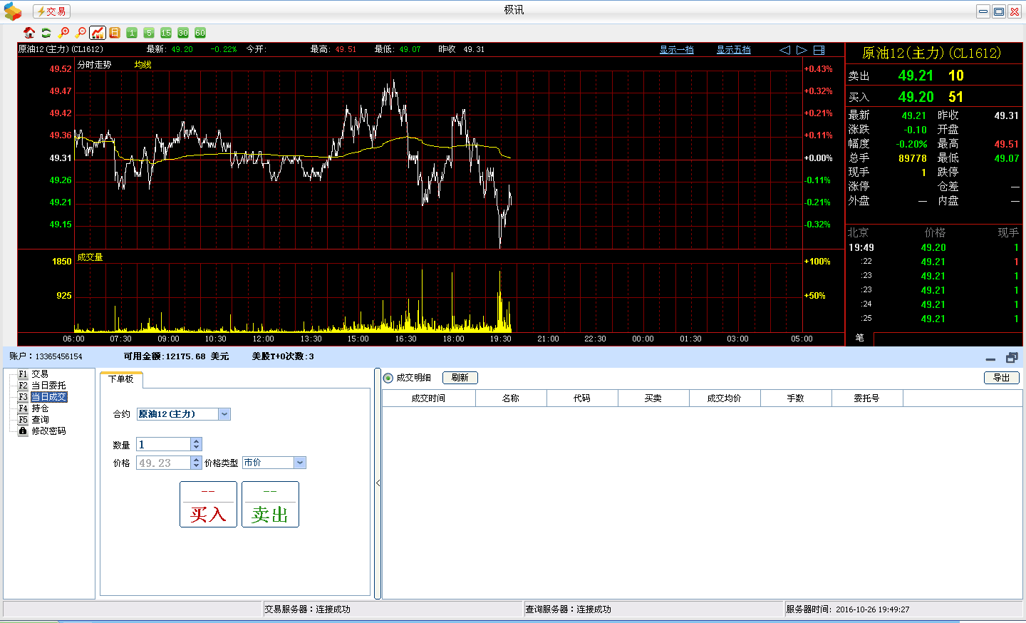Click 委托号 column header
This screenshot has width=1026, height=623.
point(867,398)
